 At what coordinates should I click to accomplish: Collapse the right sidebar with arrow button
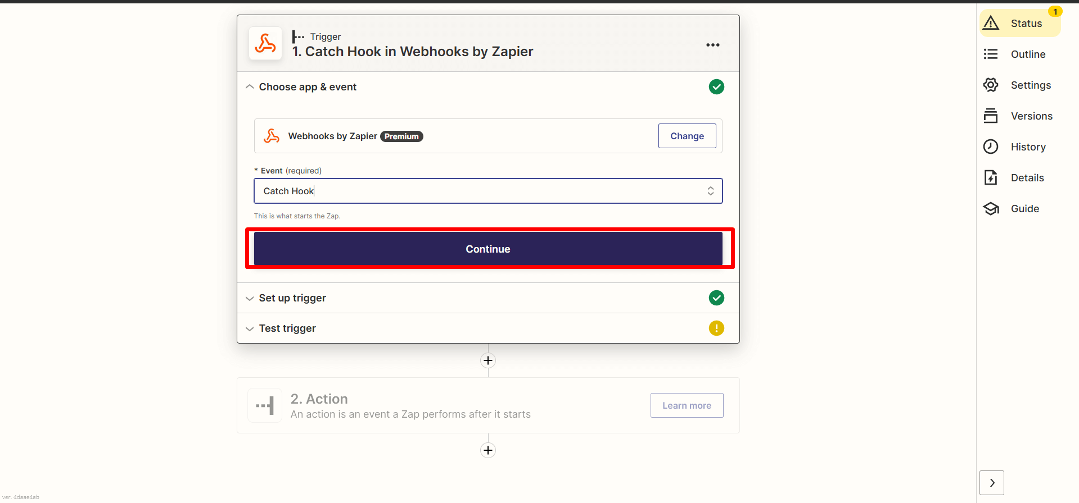click(x=991, y=483)
